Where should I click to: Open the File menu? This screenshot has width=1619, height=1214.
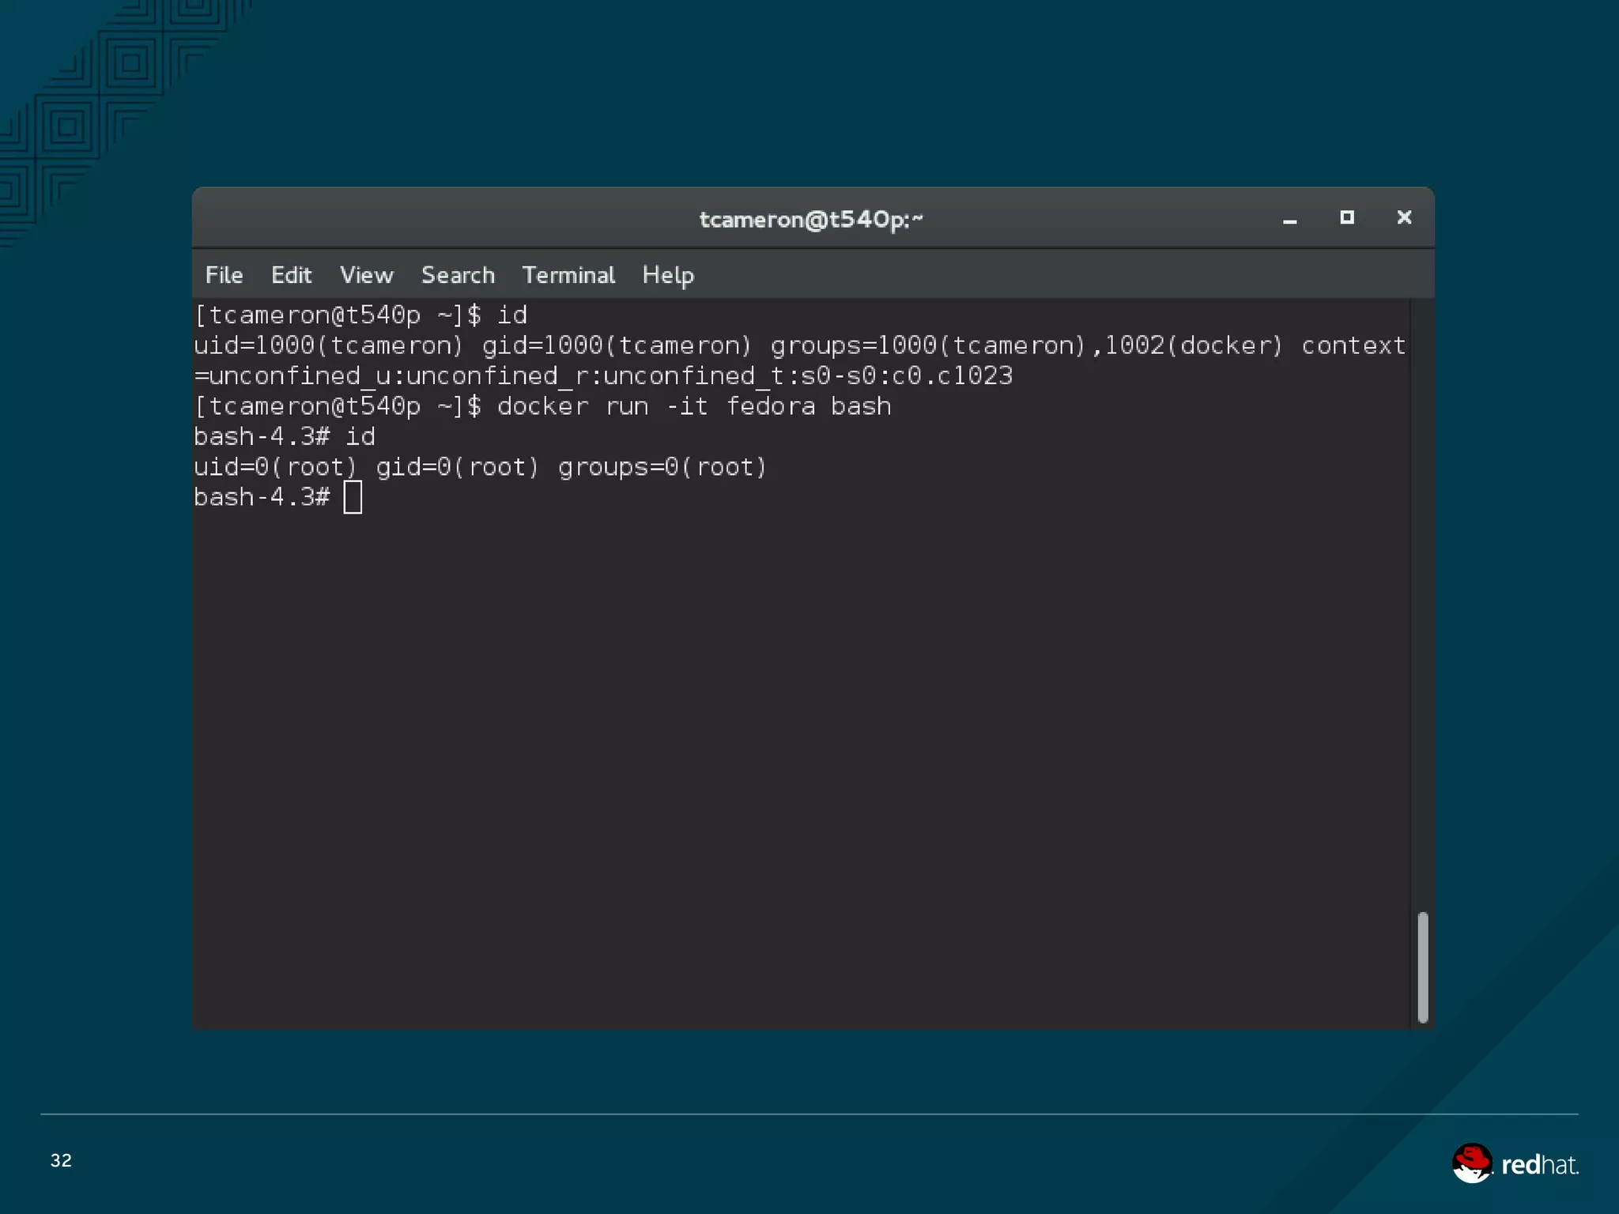(224, 275)
